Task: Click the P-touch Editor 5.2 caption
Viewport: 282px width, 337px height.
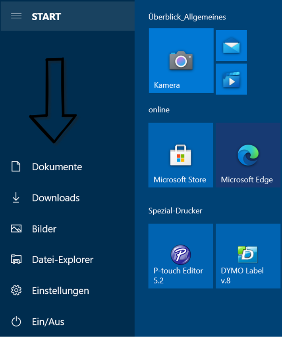Action: (x=178, y=275)
